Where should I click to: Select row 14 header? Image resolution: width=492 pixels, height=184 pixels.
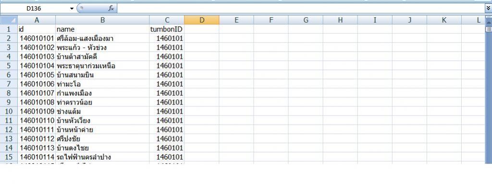[x=9, y=148]
